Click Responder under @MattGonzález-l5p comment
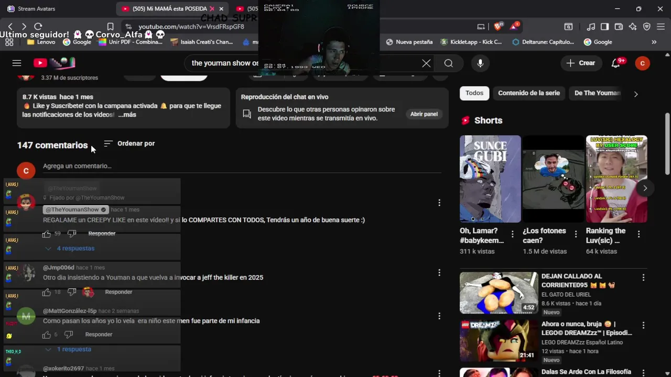671x377 pixels. 99,335
